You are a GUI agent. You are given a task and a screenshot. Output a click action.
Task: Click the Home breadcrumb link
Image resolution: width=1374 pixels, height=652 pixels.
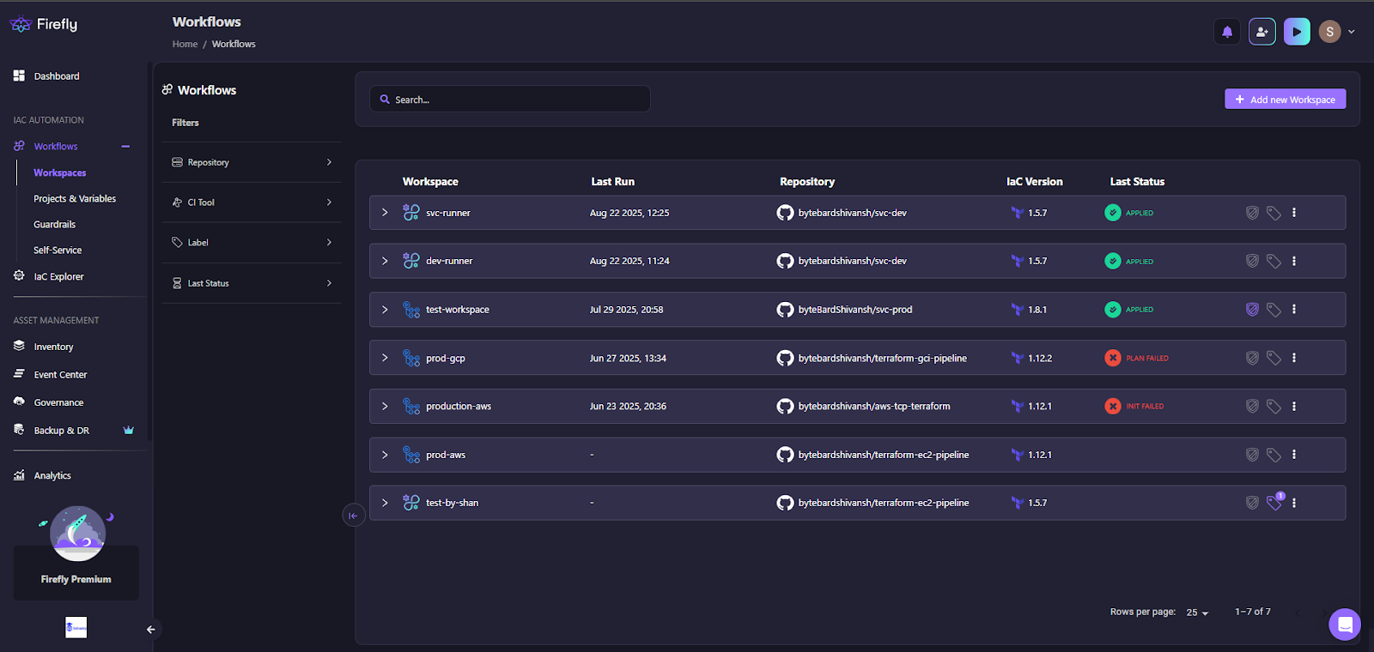(x=185, y=44)
